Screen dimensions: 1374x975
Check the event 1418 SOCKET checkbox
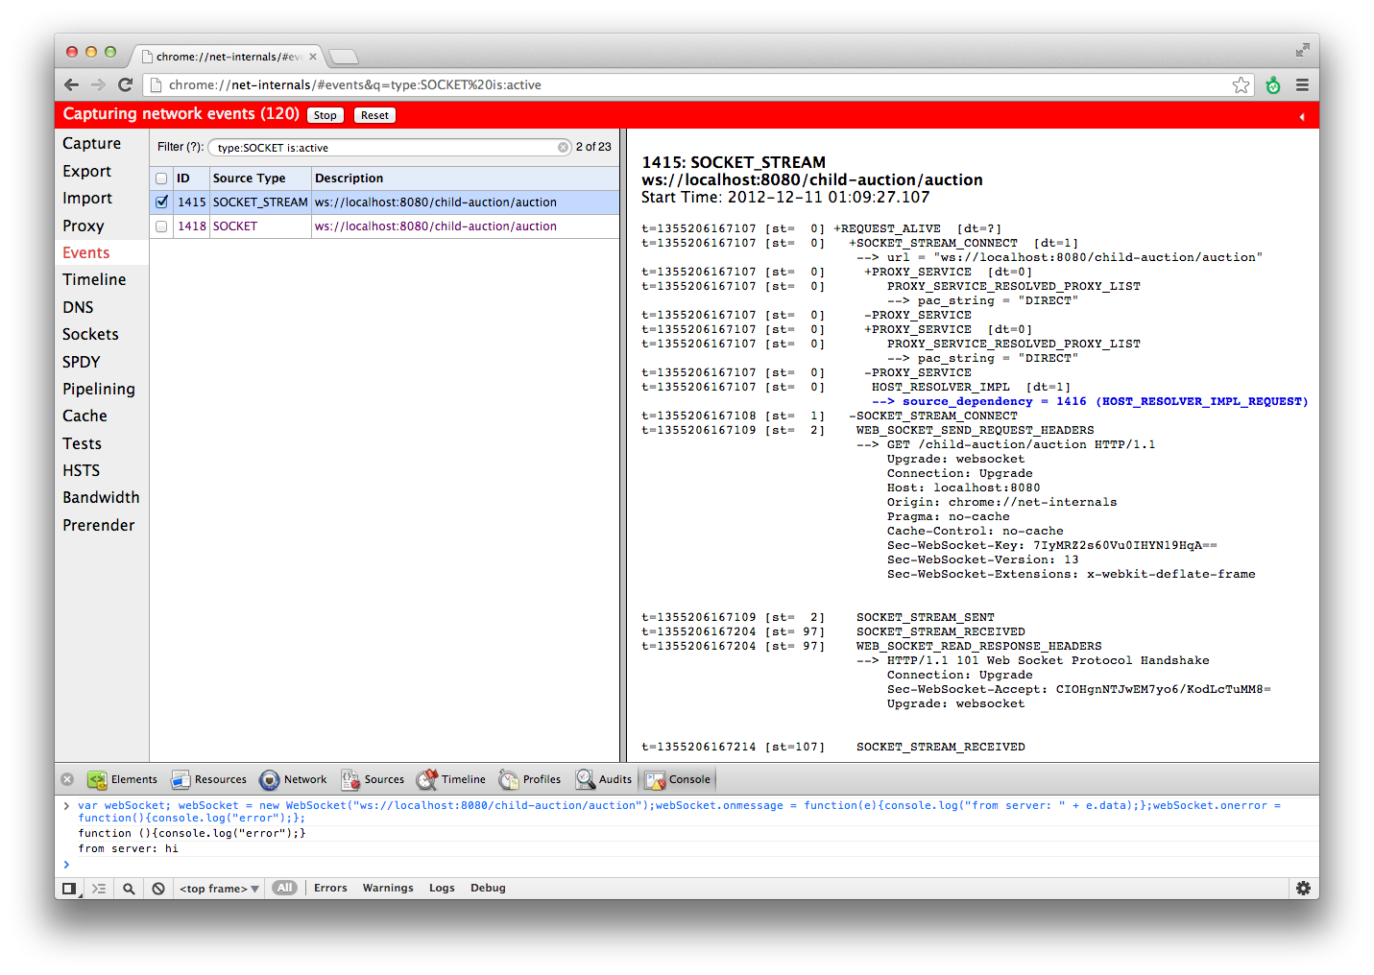tap(161, 226)
